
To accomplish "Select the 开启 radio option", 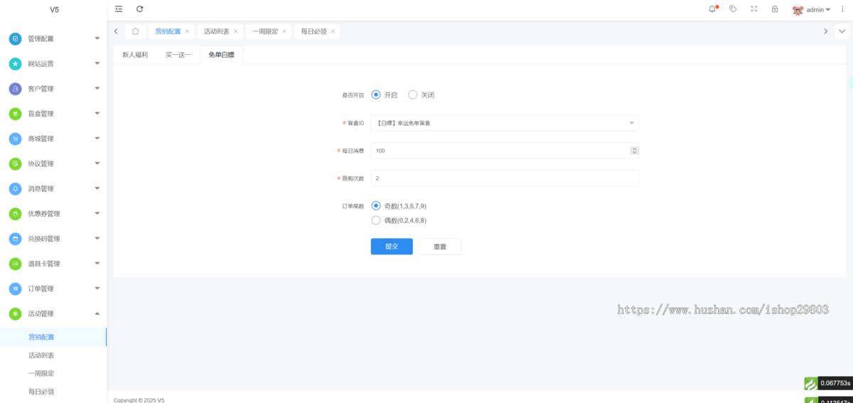I will (384, 95).
